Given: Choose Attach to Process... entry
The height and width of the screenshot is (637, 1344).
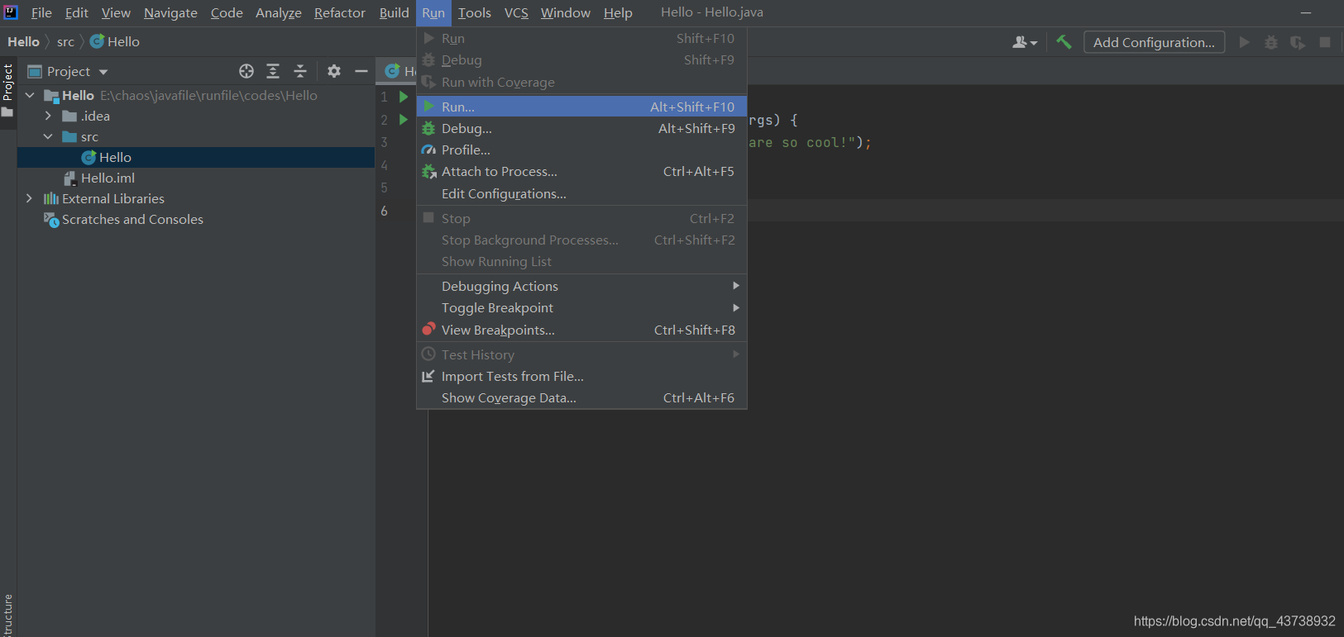Looking at the screenshot, I should [581, 171].
